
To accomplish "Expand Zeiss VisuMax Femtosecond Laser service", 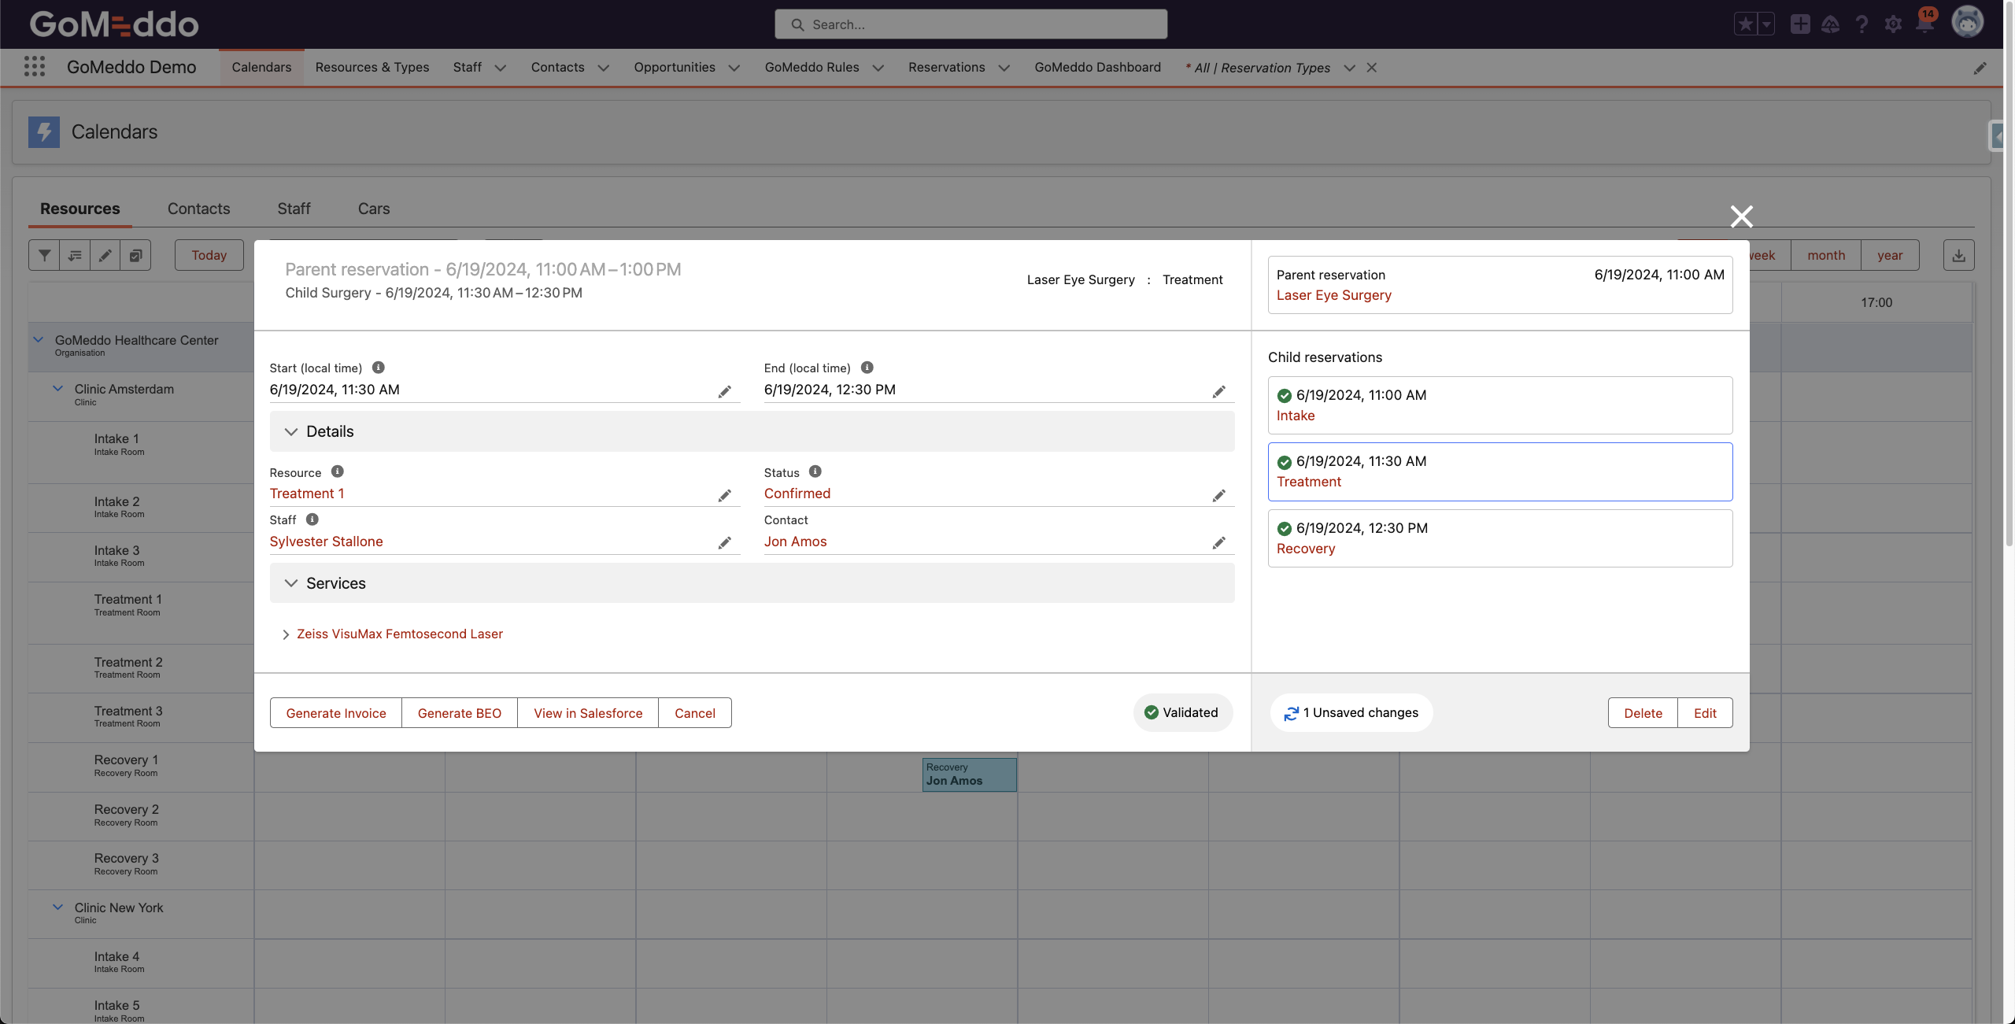I will [286, 634].
